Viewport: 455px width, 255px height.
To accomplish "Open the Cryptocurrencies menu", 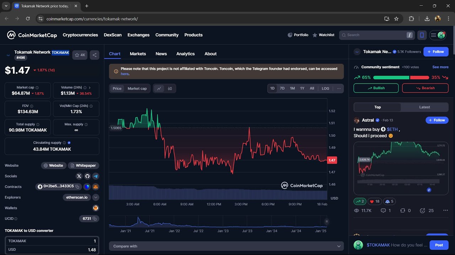I will pyautogui.click(x=80, y=35).
